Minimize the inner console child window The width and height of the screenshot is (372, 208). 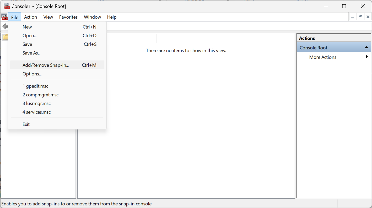(353, 17)
